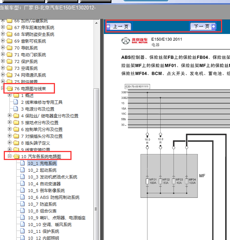The height and width of the screenshot is (240, 230).
Task: Open the 10_9 喇叭、点烟器、电源插座 page
Action: click(57, 218)
